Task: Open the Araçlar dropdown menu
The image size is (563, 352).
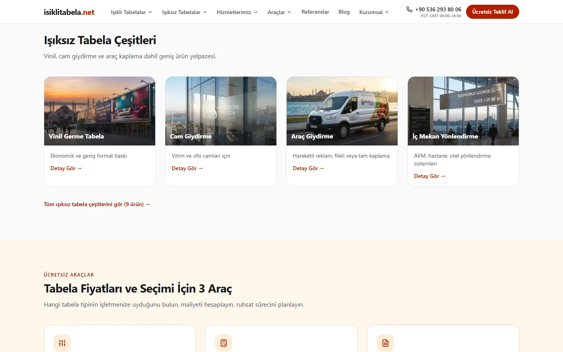Action: tap(279, 12)
